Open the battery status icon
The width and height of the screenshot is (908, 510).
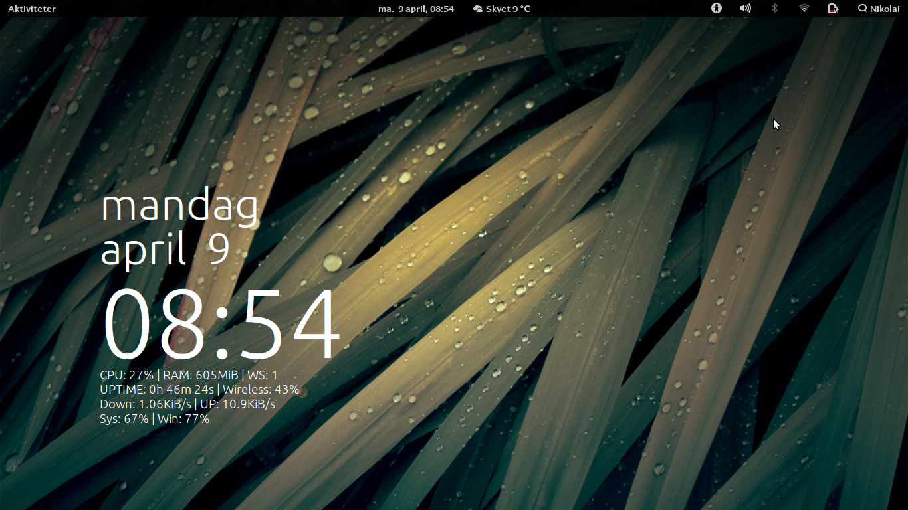point(833,9)
